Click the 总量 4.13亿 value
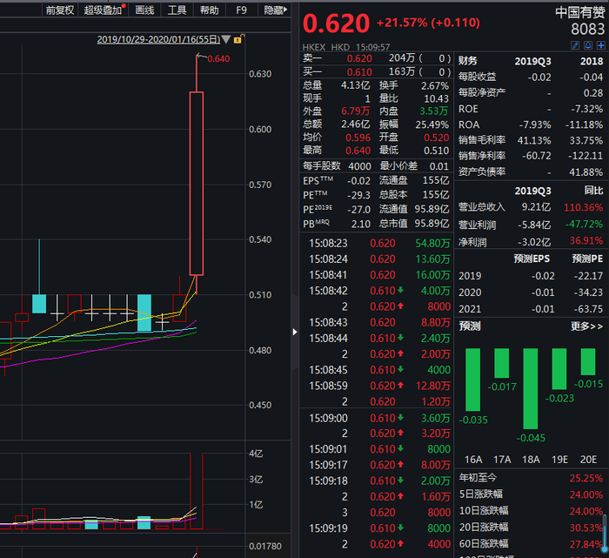Screen dimensions: 609x558 click(355, 85)
